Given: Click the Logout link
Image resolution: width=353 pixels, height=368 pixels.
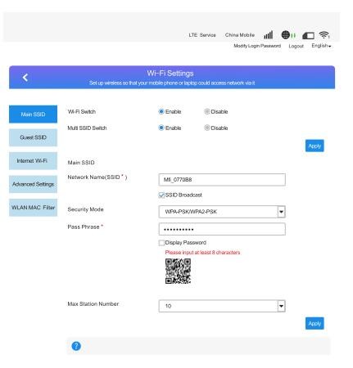Looking at the screenshot, I should tap(296, 46).
